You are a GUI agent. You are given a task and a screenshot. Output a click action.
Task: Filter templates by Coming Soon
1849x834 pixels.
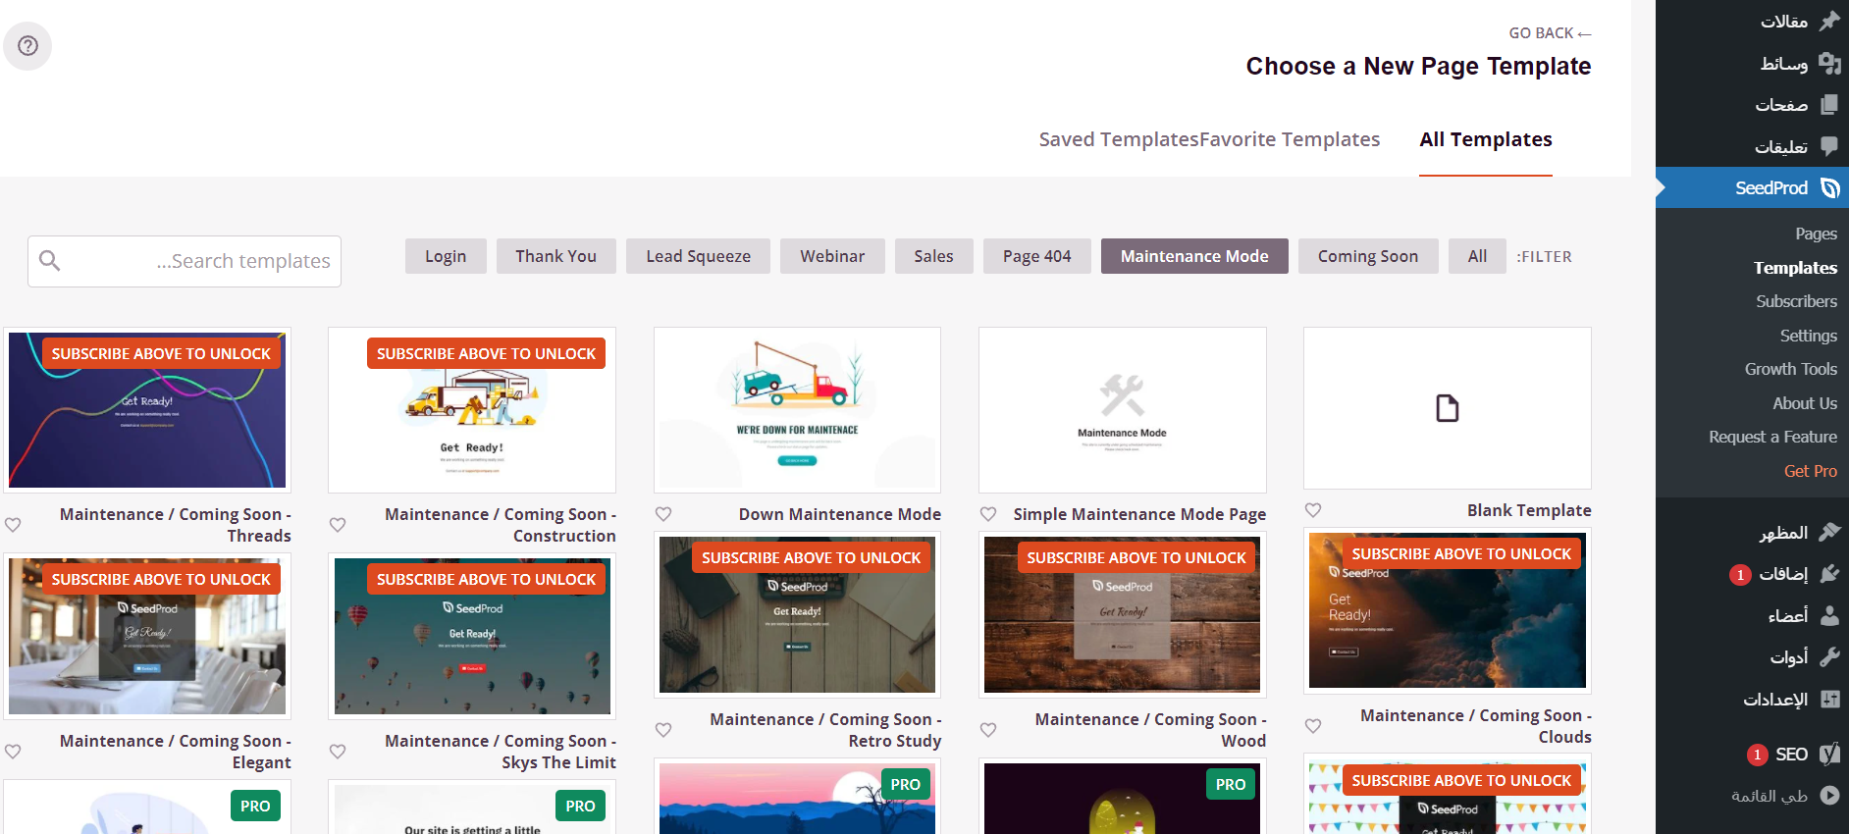coord(1368,256)
